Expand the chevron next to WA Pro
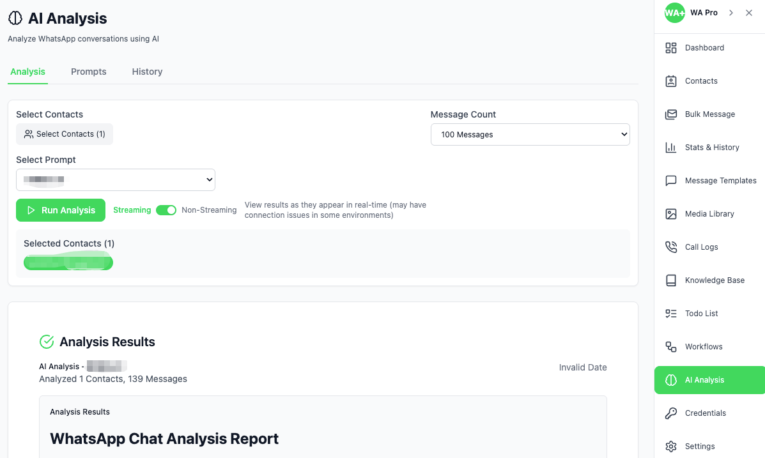 click(731, 13)
